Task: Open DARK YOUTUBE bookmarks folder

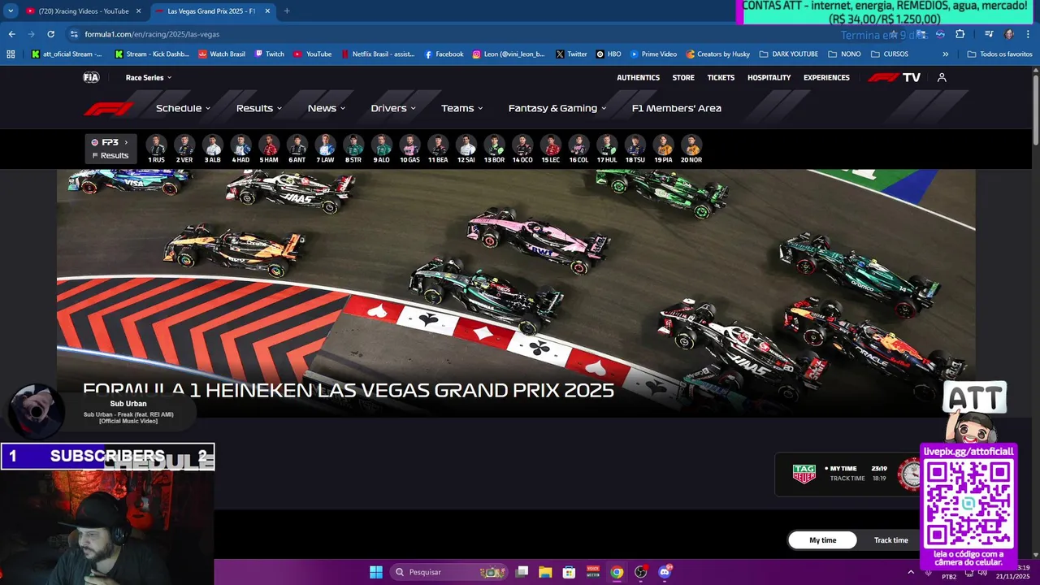Action: pos(789,54)
